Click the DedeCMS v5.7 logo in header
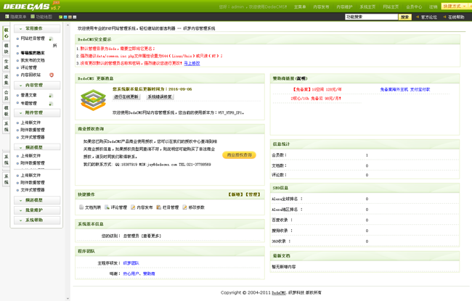 [x=32, y=6]
